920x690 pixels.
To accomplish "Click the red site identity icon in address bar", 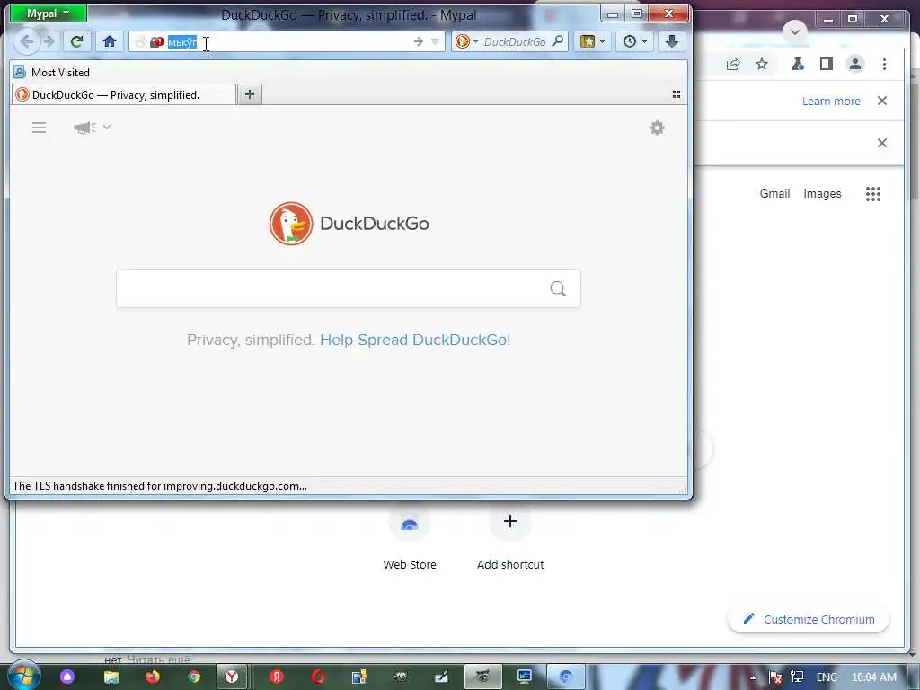I will 156,41.
